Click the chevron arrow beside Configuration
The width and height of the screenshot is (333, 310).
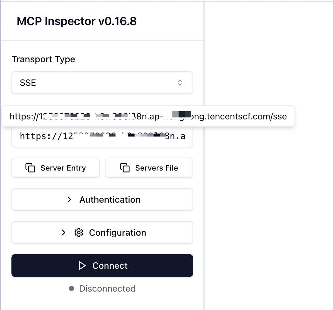64,232
